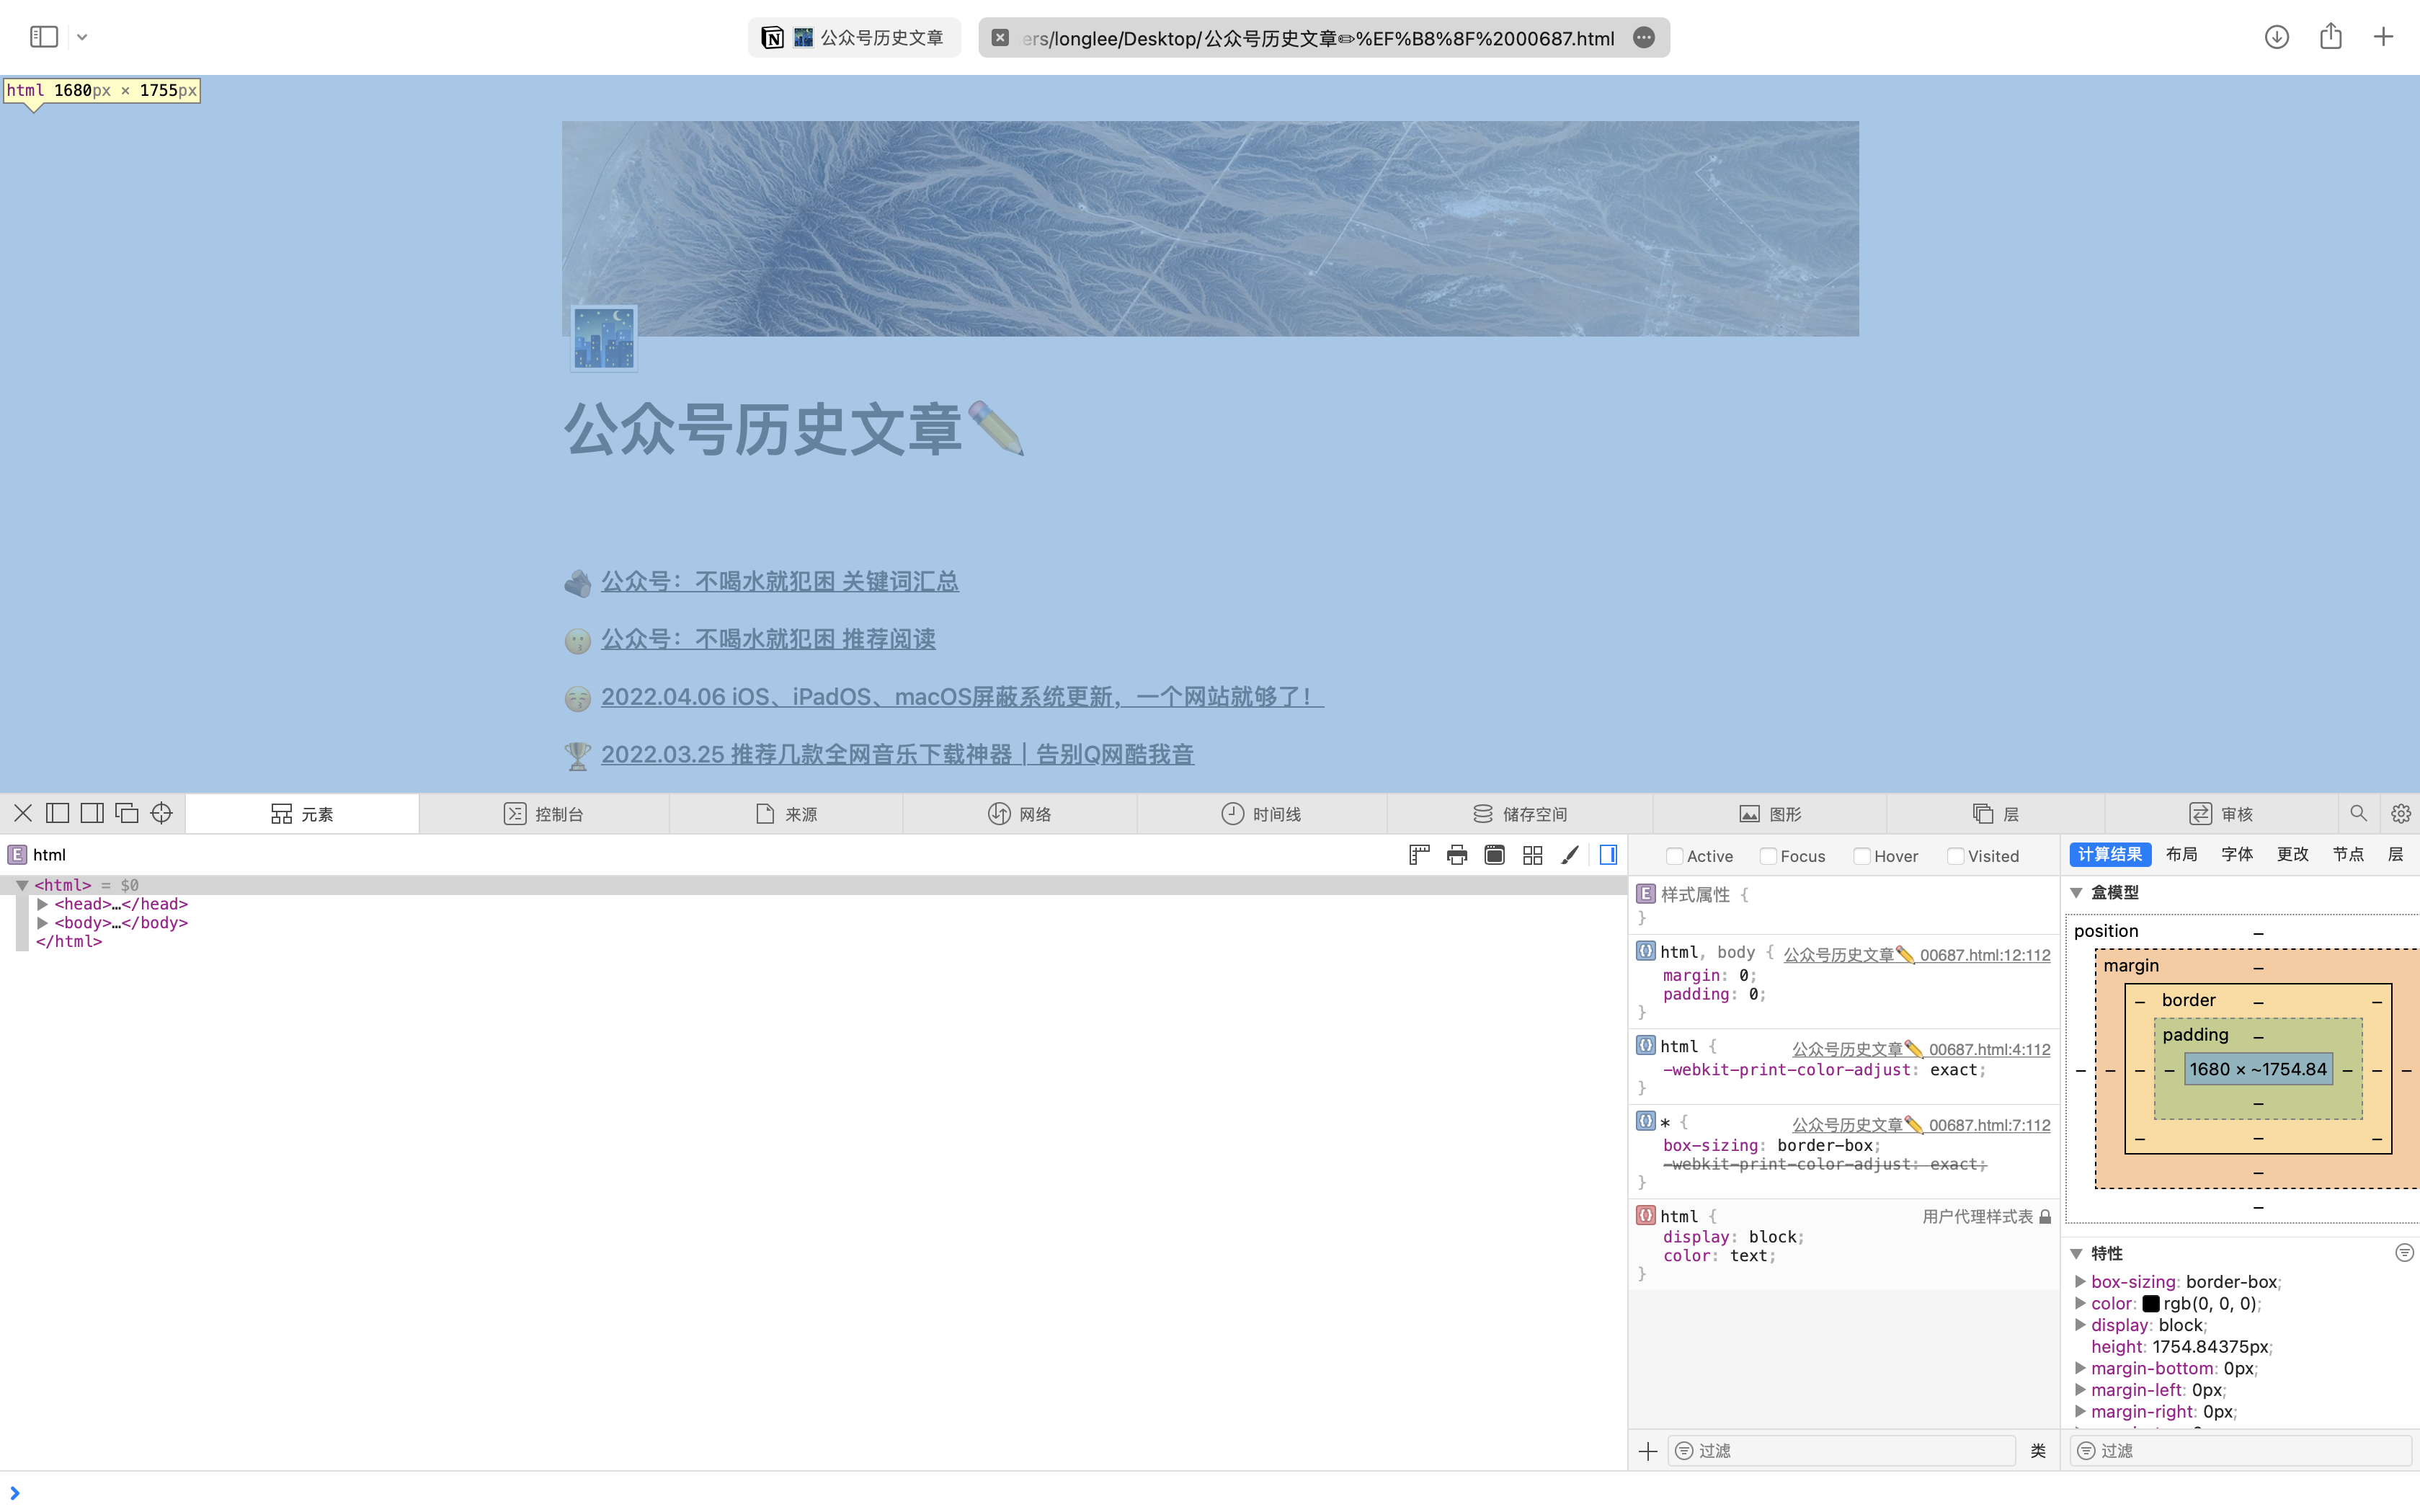This screenshot has height=1512, width=2420.
Task: Toggle paint flashing brush icon
Action: (1570, 855)
